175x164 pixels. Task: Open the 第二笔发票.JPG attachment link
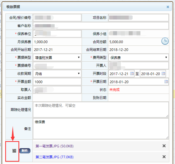coord(54,157)
